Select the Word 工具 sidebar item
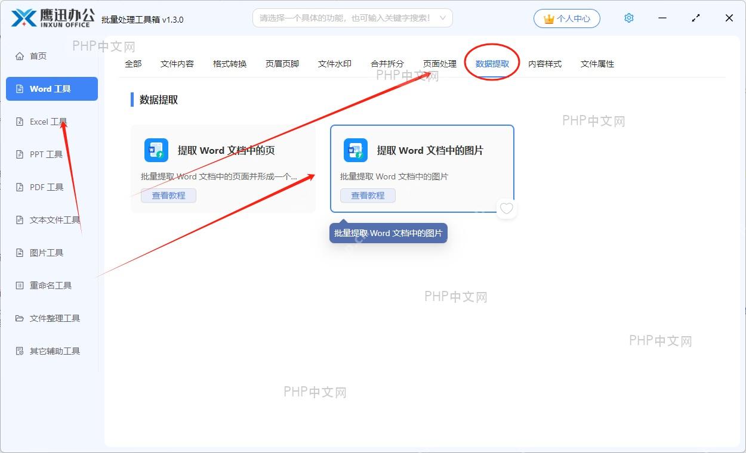The width and height of the screenshot is (746, 453). point(52,89)
